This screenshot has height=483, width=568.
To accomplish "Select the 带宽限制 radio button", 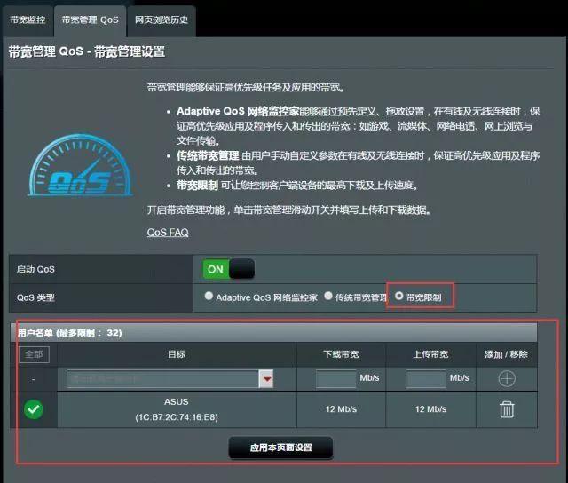I will point(398,297).
